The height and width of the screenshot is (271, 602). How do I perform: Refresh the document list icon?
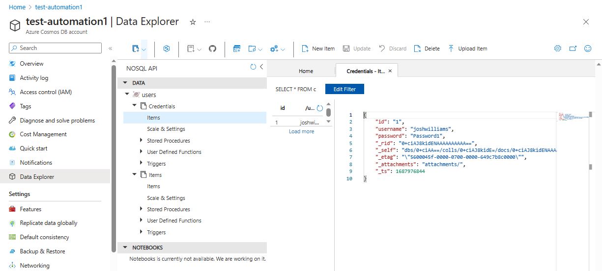[x=320, y=108]
